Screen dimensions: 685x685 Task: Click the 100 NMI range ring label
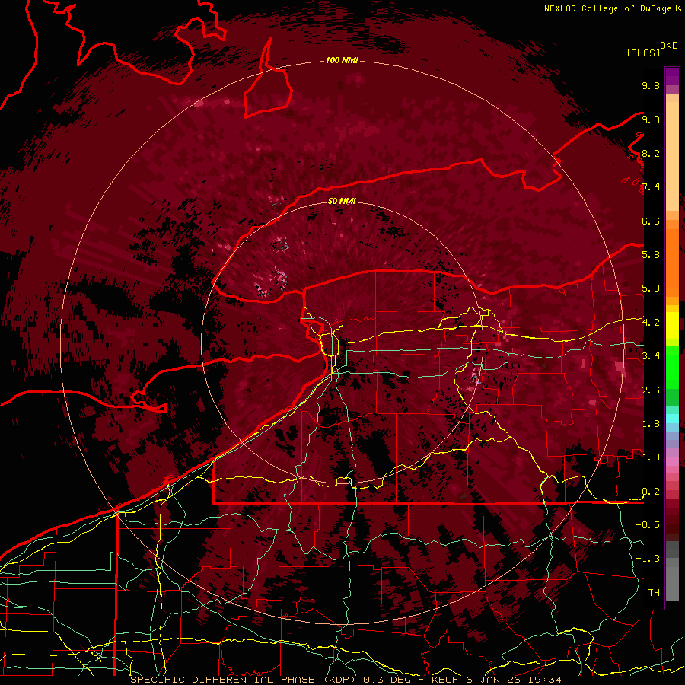[342, 60]
